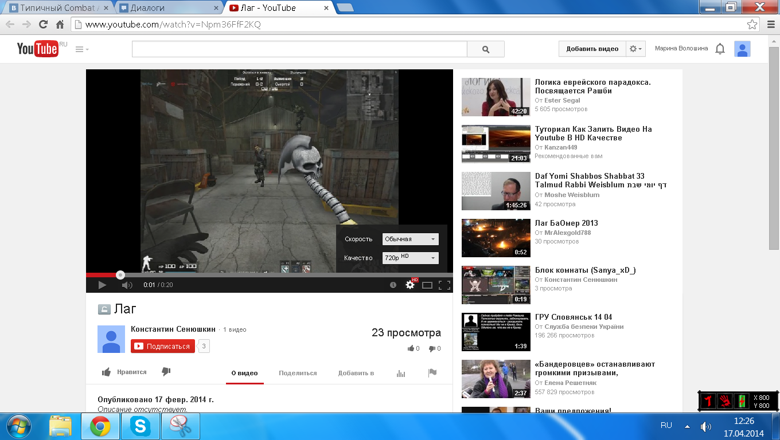Open the «Бандеровцев» останавливают video
This screenshot has width=780, height=440.
click(x=595, y=368)
